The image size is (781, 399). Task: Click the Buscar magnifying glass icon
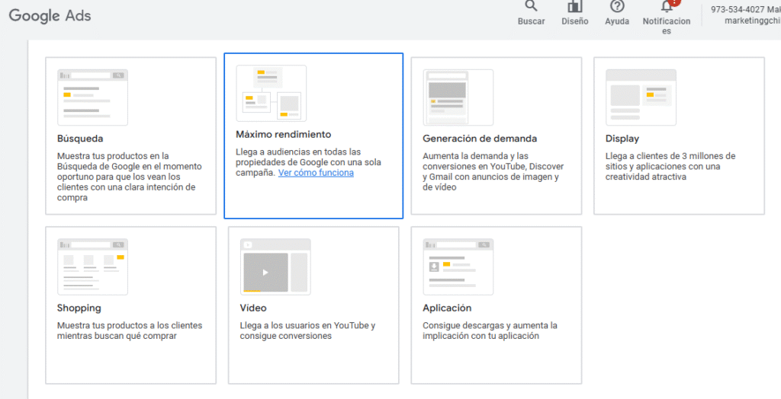531,6
